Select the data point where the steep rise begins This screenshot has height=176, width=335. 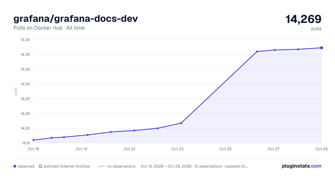[181, 123]
